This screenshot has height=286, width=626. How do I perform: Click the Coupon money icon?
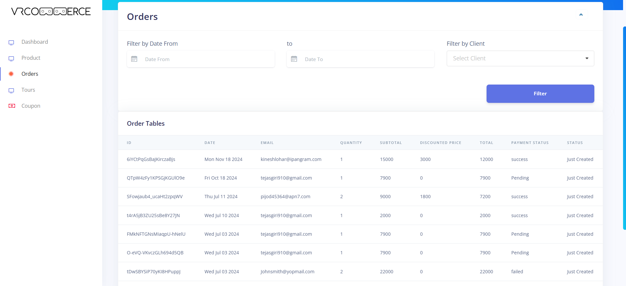point(12,106)
